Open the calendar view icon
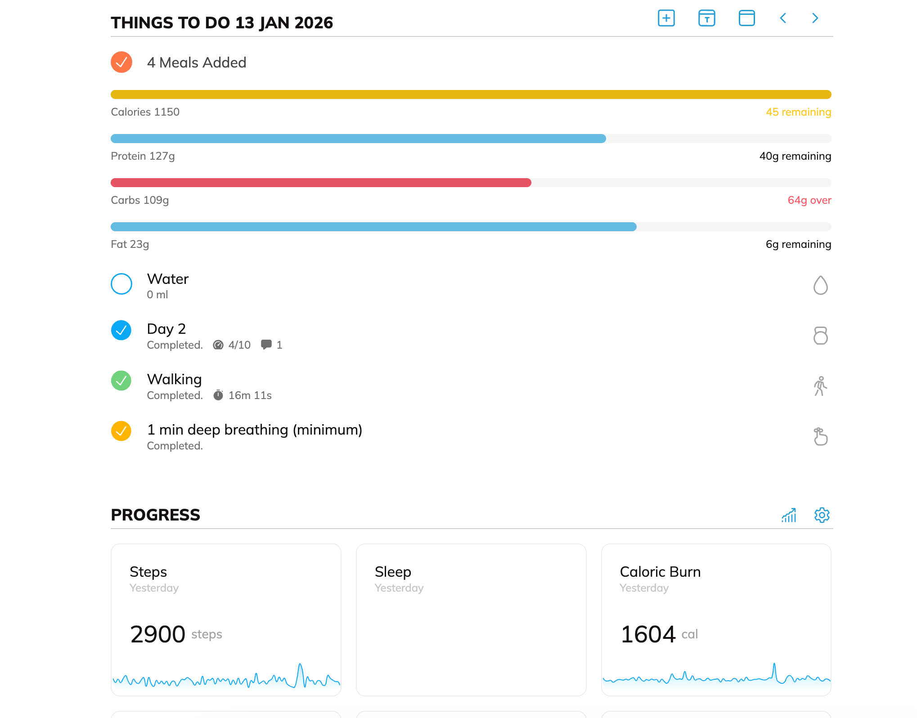Image resolution: width=917 pixels, height=718 pixels. point(746,18)
